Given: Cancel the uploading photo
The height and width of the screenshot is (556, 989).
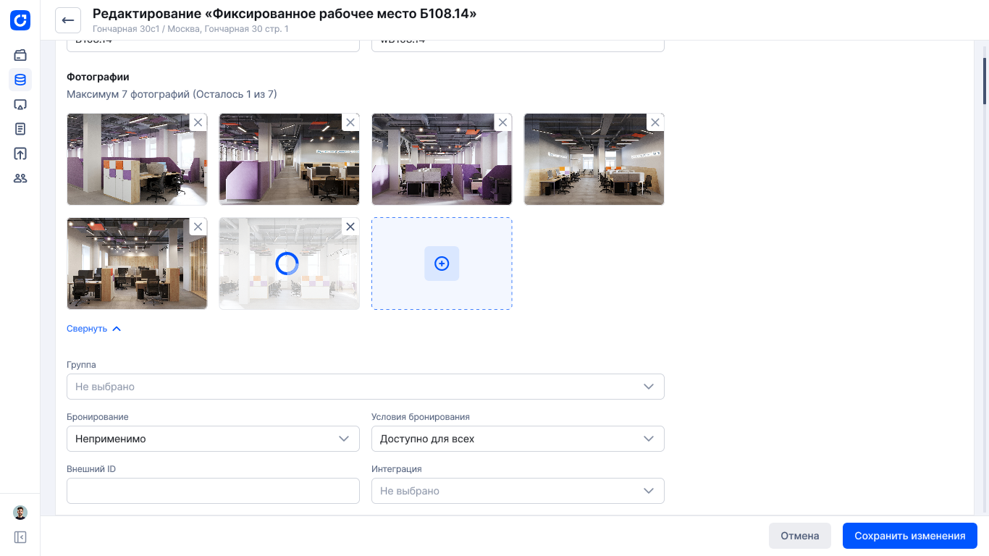Looking at the screenshot, I should point(350,227).
